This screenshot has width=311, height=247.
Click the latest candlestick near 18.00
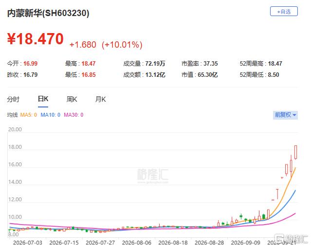coord(295,152)
